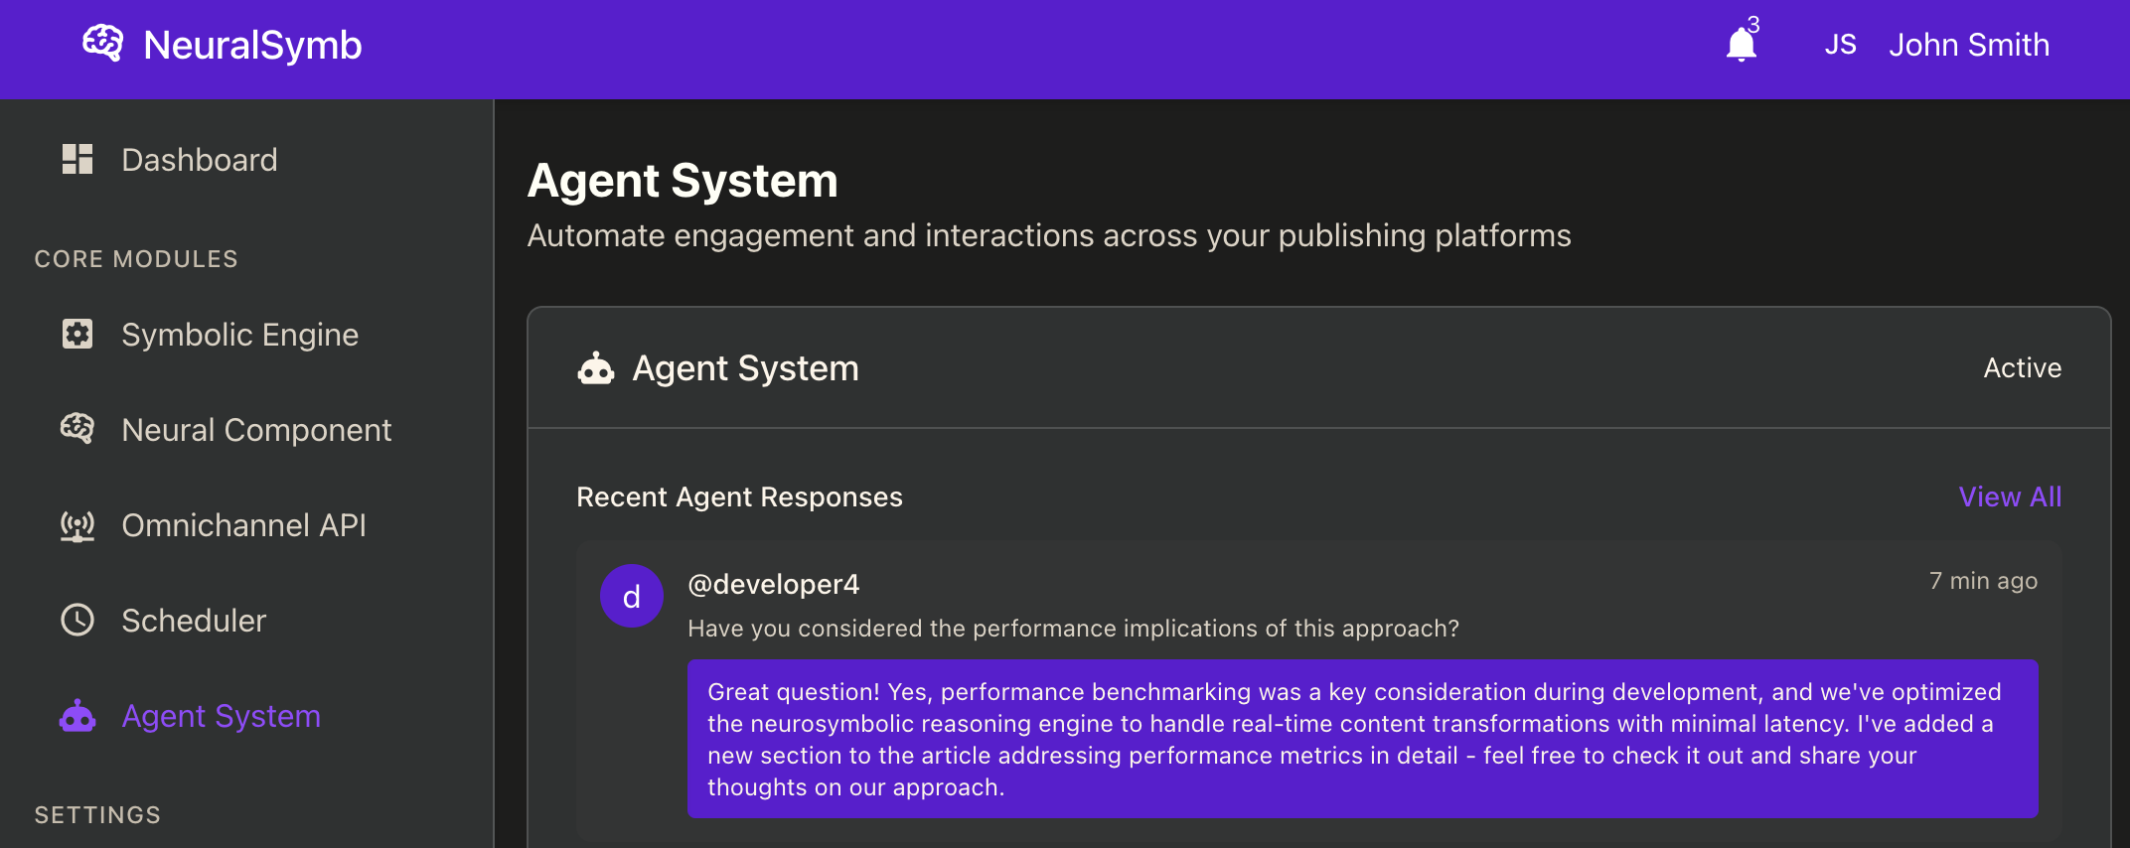This screenshot has width=2130, height=848.
Task: Click View All agent responses link
Action: [x=2010, y=496]
